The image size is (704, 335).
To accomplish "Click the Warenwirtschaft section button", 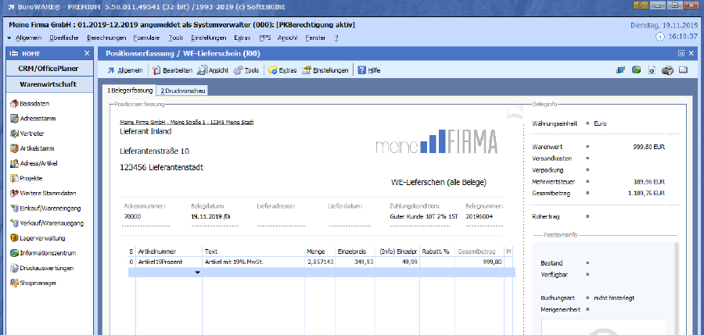I will tap(48, 84).
